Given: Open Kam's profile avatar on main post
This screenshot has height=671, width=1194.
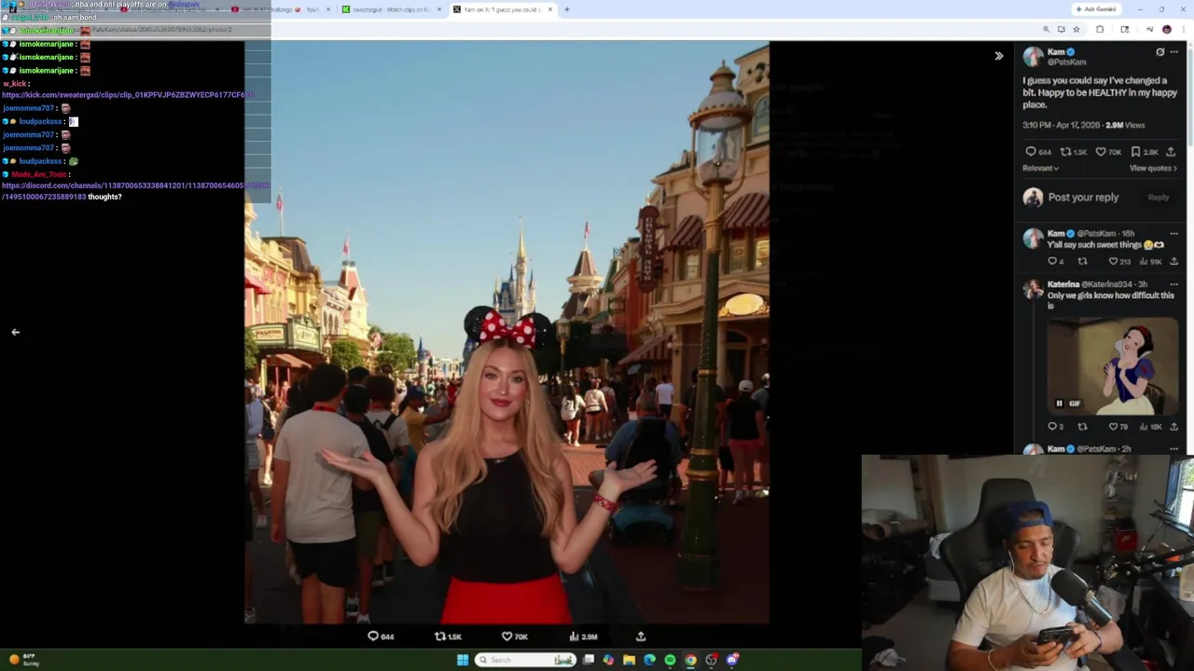Looking at the screenshot, I should tap(1033, 57).
